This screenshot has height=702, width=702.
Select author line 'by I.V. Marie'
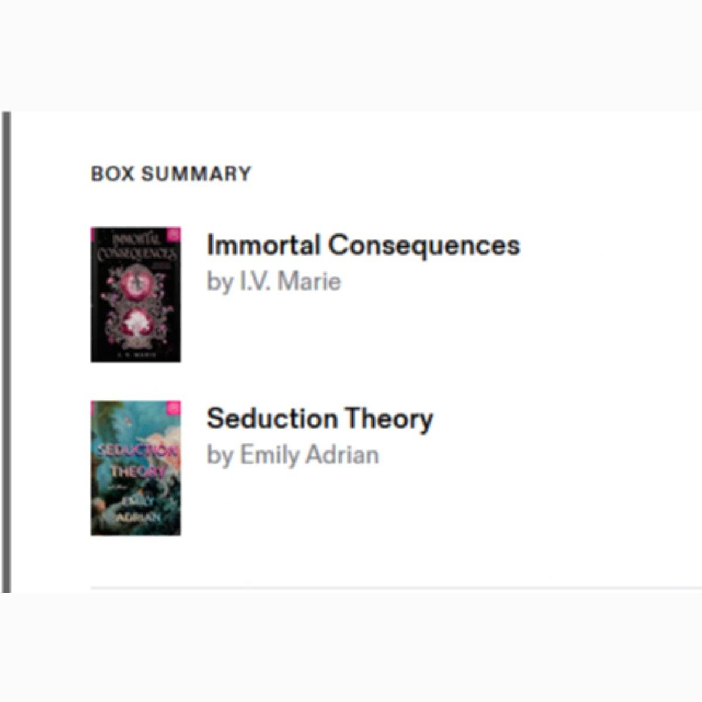click(x=274, y=281)
